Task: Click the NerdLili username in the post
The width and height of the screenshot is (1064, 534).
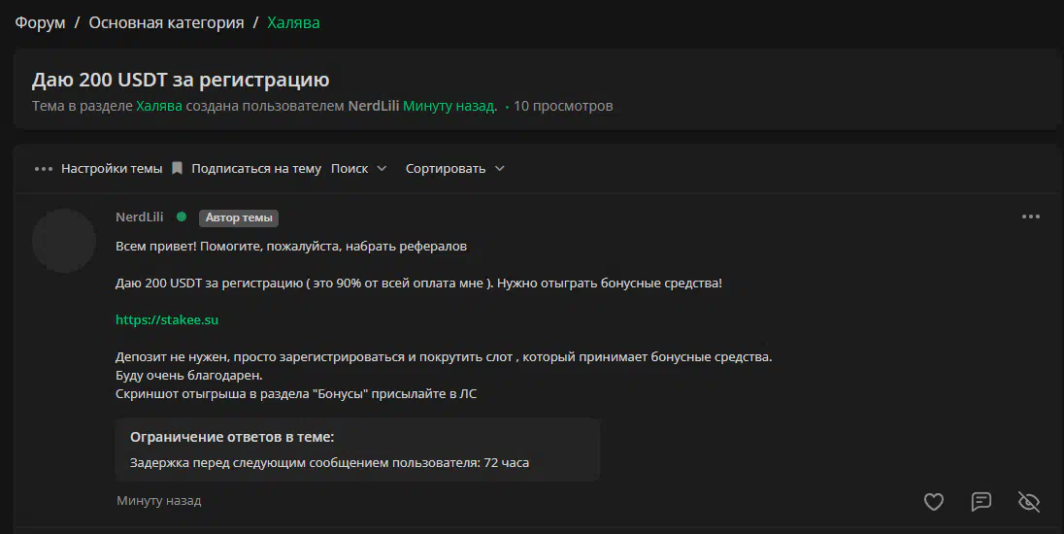Action: (139, 217)
